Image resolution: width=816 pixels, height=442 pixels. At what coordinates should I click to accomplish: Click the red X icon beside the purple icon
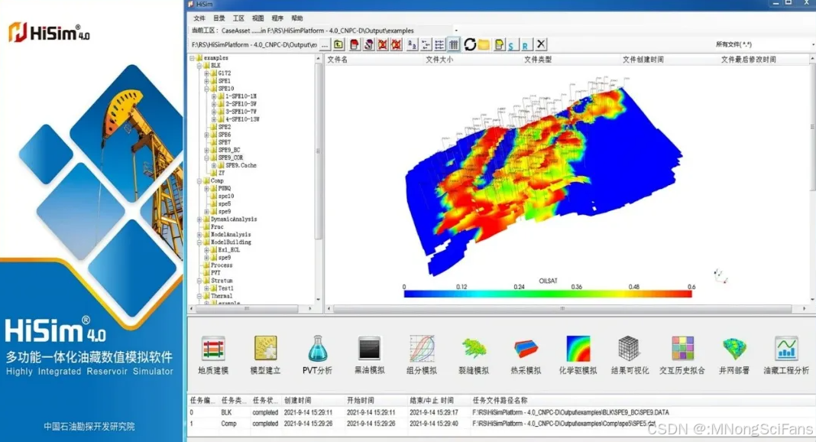[x=383, y=45]
